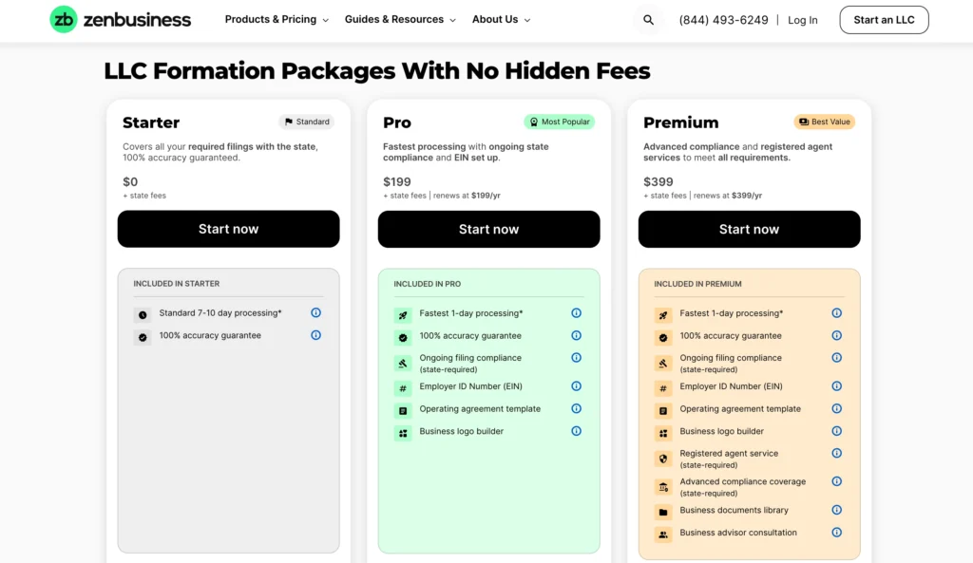Click the info icon next to Registered agent service
973x563 pixels.
(x=836, y=454)
